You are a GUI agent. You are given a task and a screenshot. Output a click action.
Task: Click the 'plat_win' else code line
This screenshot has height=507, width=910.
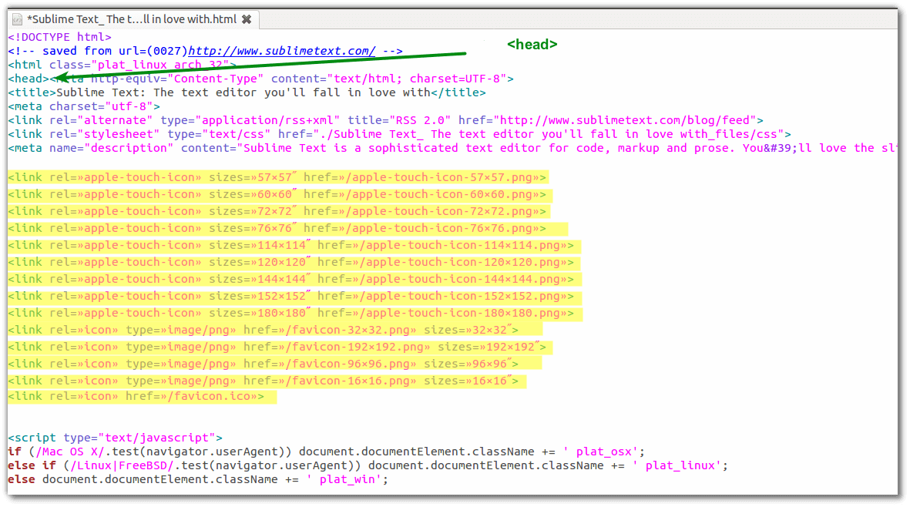click(198, 480)
